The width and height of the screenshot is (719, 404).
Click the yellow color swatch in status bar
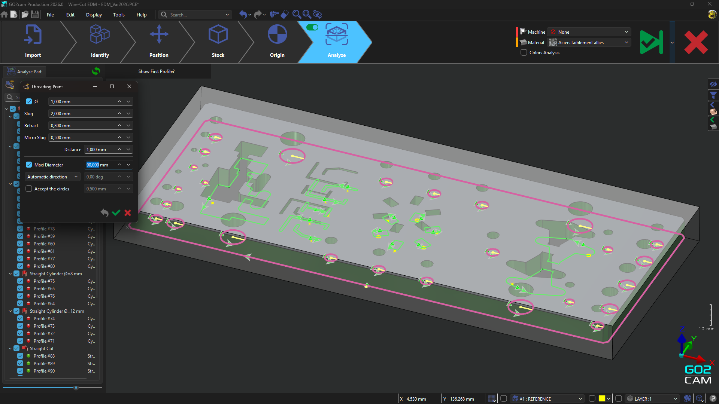(601, 399)
